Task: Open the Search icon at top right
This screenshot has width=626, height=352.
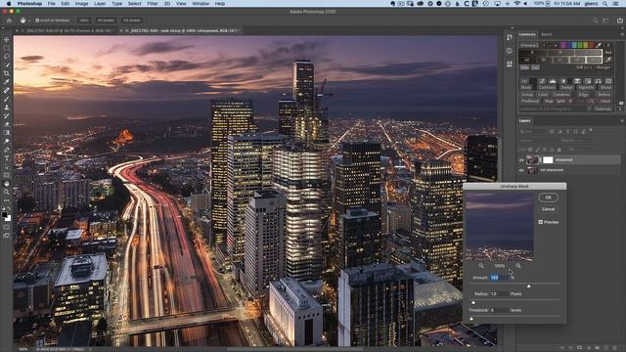Action: 596,21
